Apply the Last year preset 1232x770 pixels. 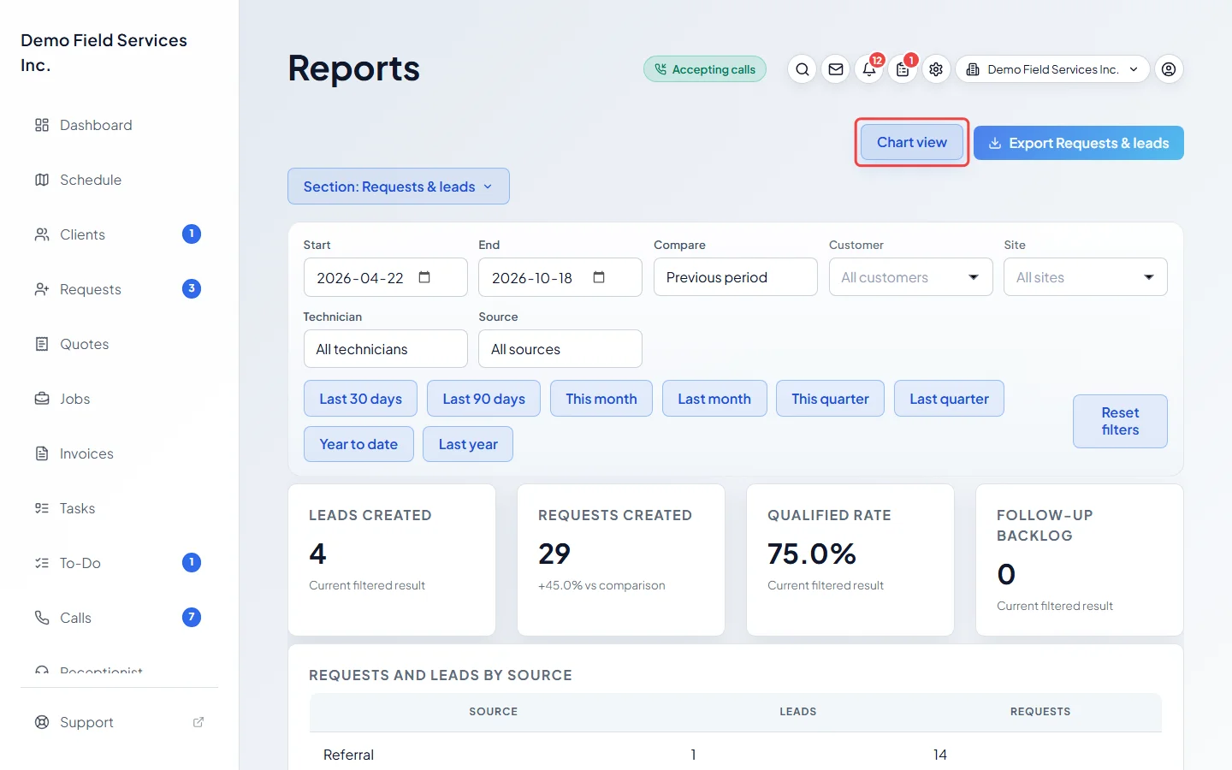click(468, 444)
